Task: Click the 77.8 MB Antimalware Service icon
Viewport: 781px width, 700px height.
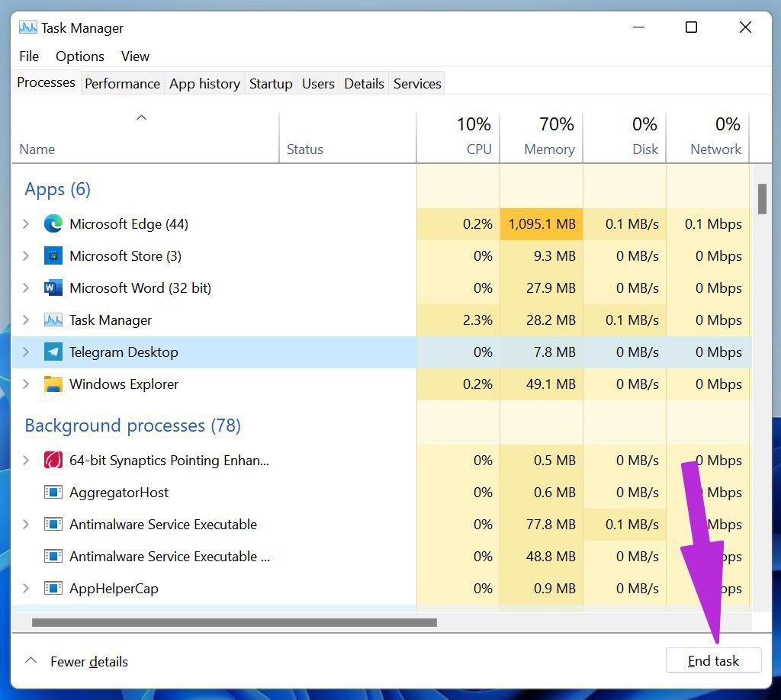Action: [53, 525]
